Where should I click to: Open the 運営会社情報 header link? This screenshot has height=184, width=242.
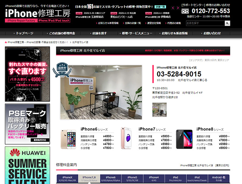(154, 23)
